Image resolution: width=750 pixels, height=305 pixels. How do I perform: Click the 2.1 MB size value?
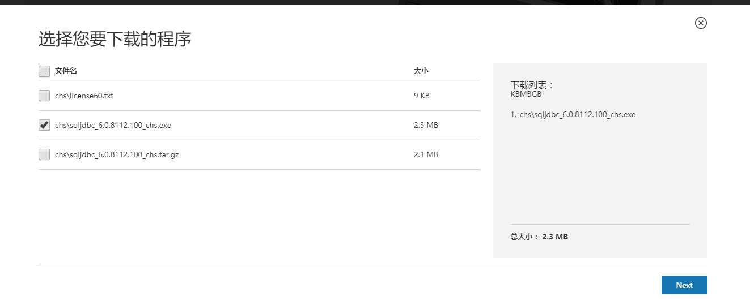click(x=426, y=155)
